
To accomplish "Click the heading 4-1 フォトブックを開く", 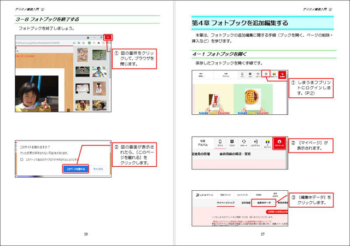I will [x=220, y=54].
